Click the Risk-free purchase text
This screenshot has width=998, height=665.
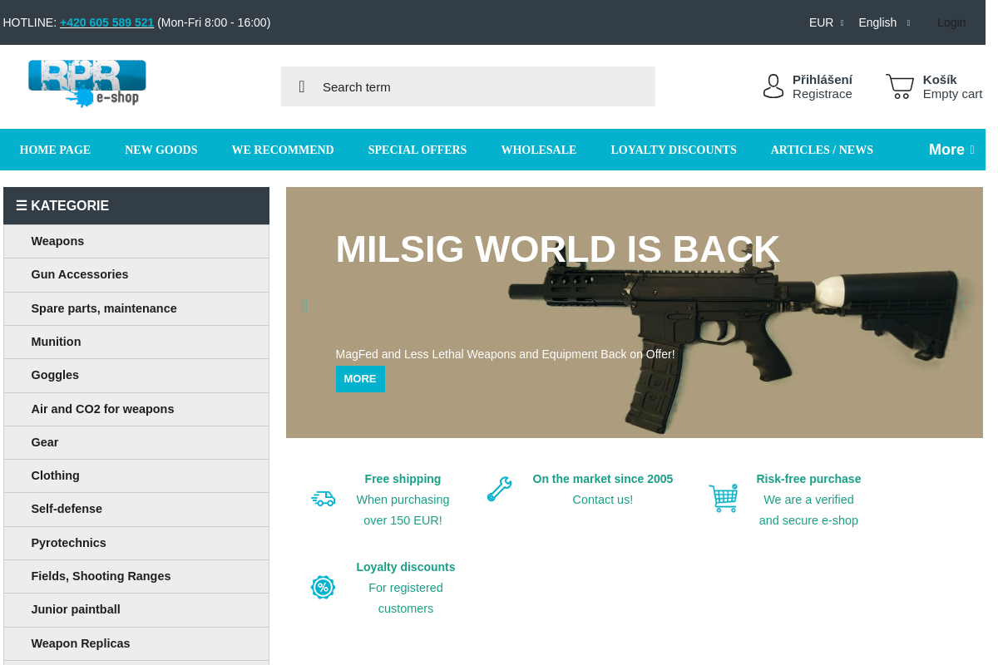(x=808, y=479)
